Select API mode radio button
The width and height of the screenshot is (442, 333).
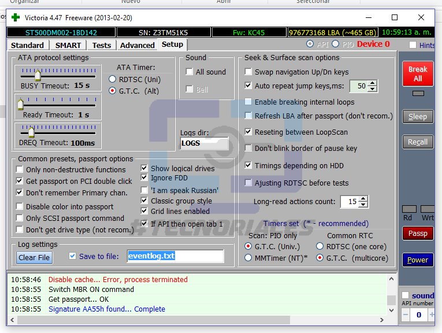[x=310, y=44]
